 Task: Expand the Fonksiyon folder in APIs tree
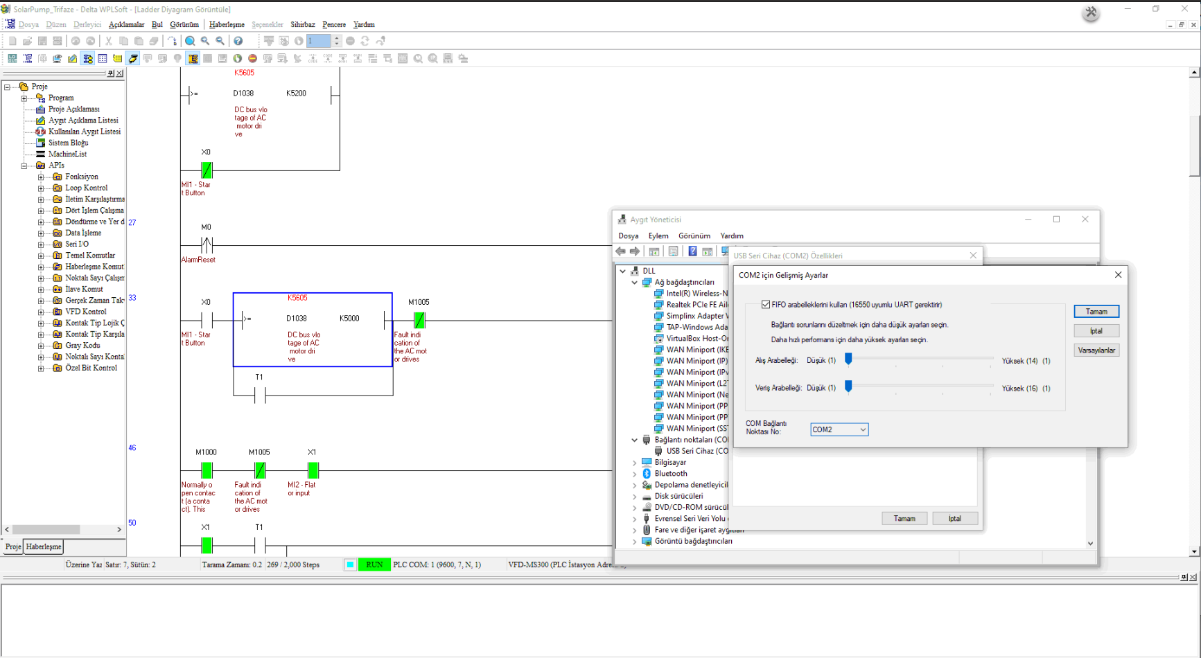click(41, 177)
